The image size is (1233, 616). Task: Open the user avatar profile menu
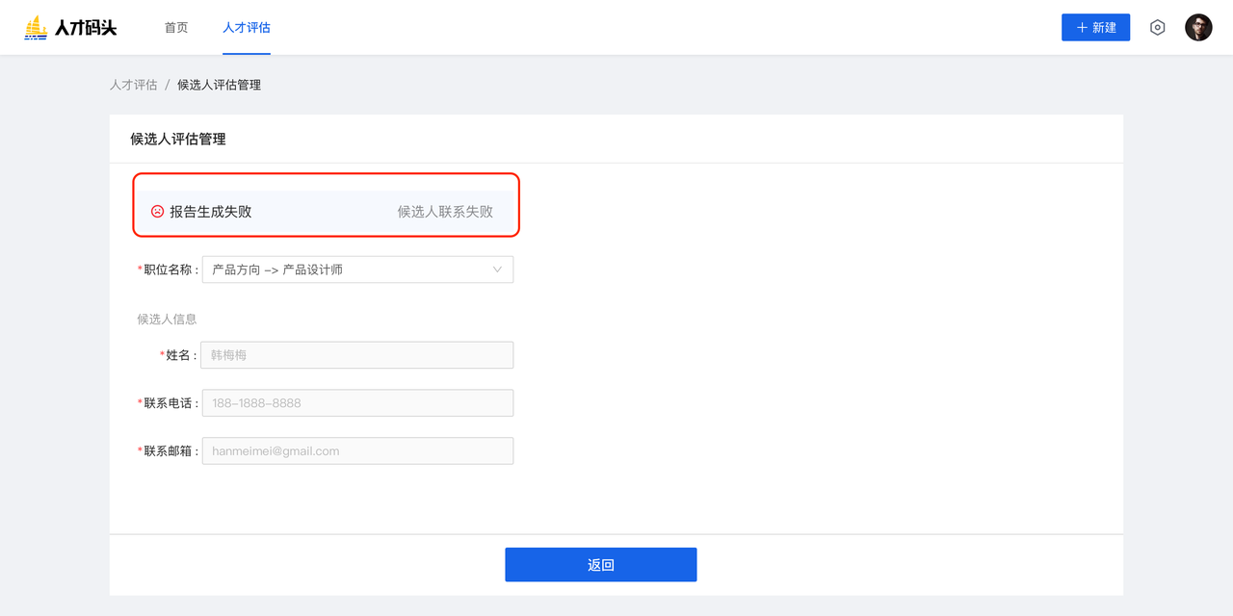click(1198, 28)
